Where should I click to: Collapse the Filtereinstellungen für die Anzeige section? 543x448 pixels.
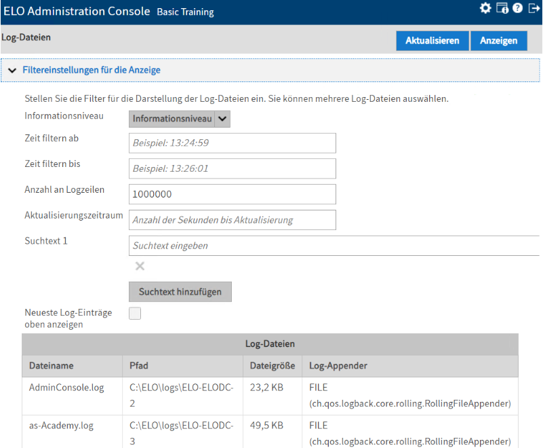coord(13,70)
